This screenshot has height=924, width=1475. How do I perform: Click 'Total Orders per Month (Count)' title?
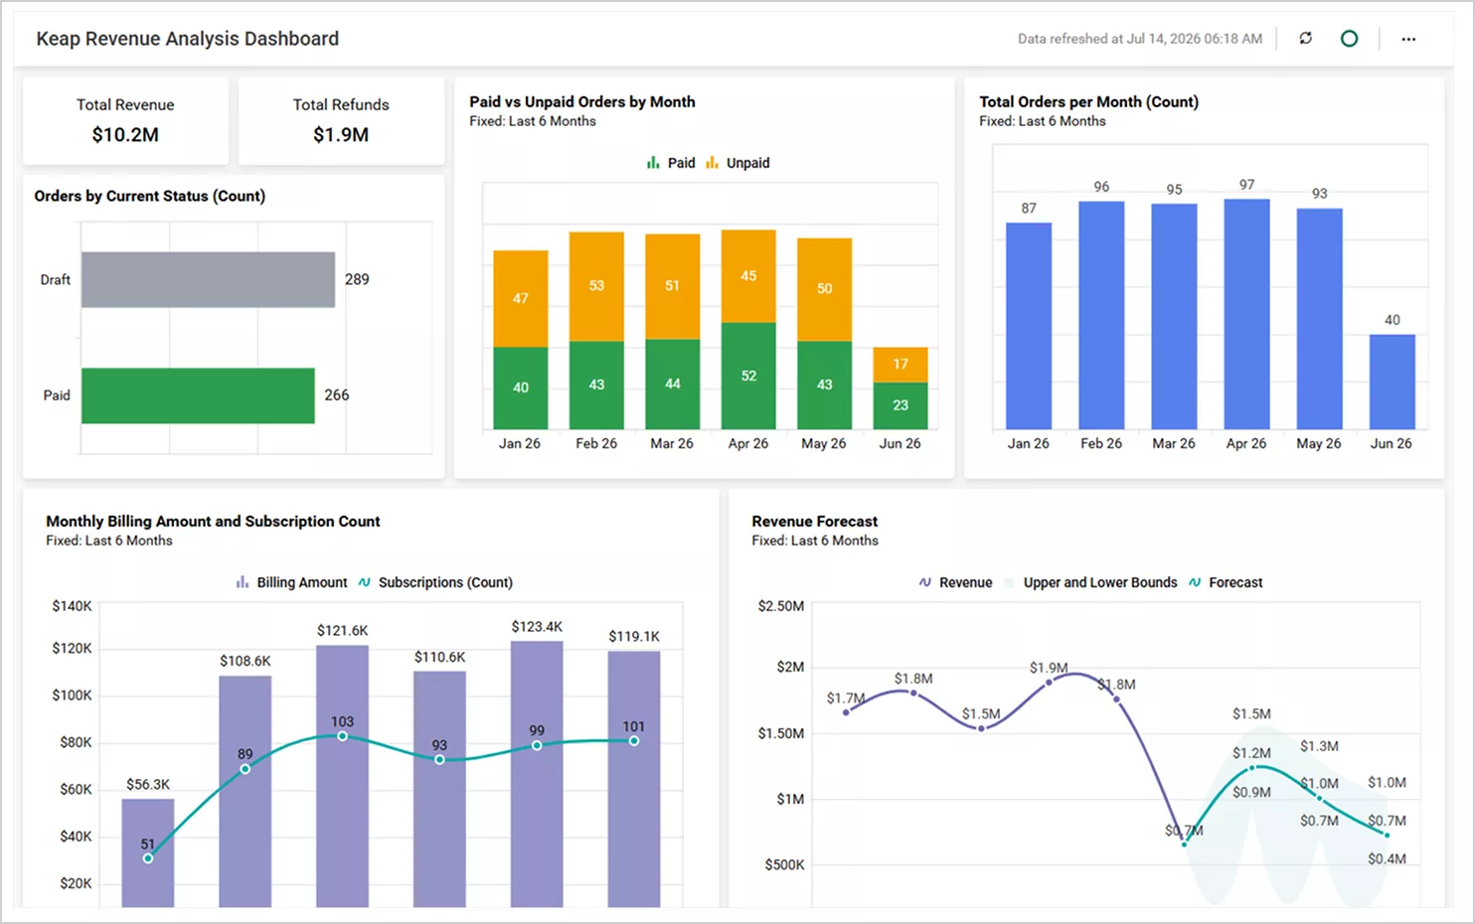(x=1088, y=101)
